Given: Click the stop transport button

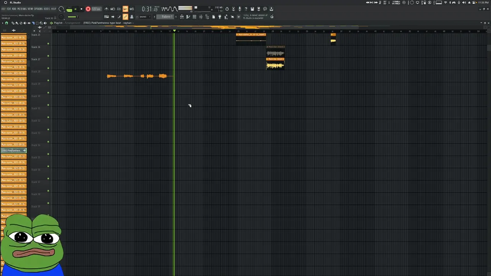Looking at the screenshot, I should (81, 9).
